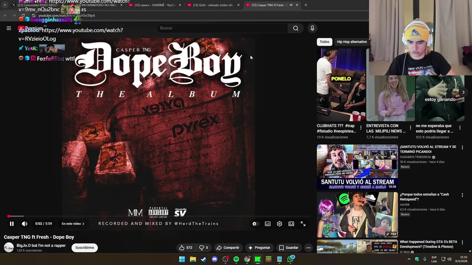Open Discord from taskbar
The image size is (472, 265).
pos(215,259)
